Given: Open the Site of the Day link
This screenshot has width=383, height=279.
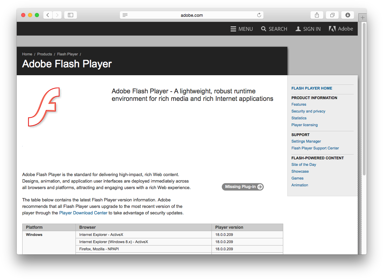Looking at the screenshot, I should click(x=304, y=164).
